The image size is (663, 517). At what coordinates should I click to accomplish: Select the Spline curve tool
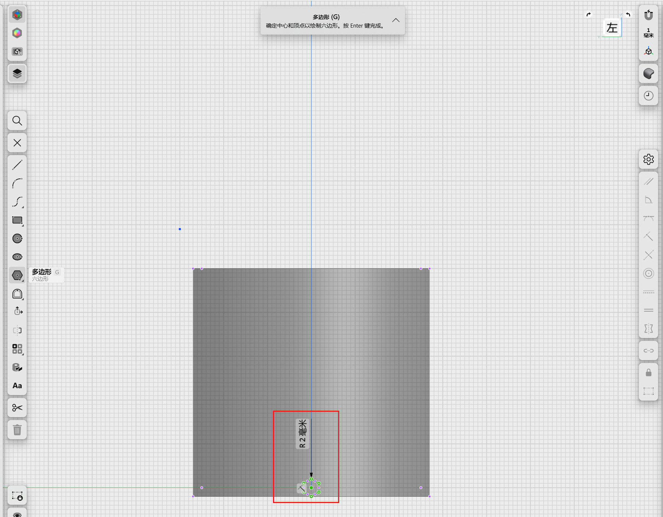tap(17, 202)
